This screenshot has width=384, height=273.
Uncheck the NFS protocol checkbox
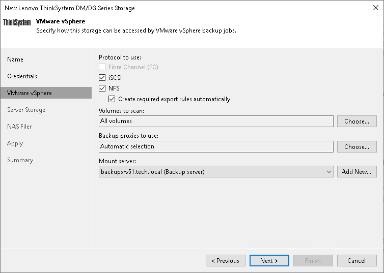click(102, 88)
